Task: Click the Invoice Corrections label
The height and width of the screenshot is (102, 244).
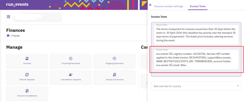Action: pos(114,79)
